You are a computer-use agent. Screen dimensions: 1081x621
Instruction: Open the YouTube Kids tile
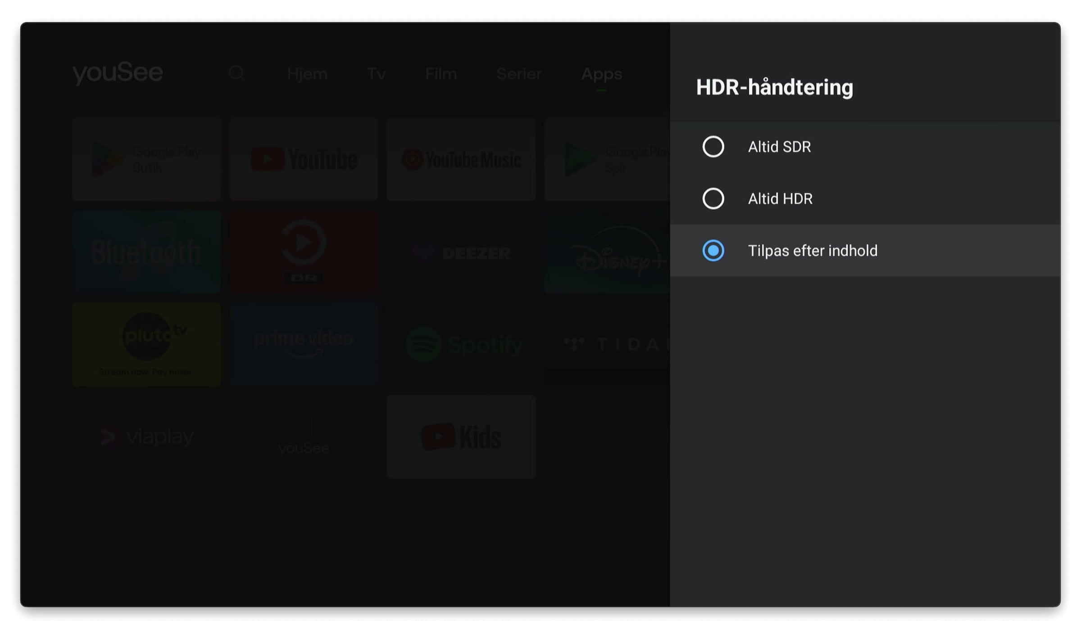[x=461, y=437]
